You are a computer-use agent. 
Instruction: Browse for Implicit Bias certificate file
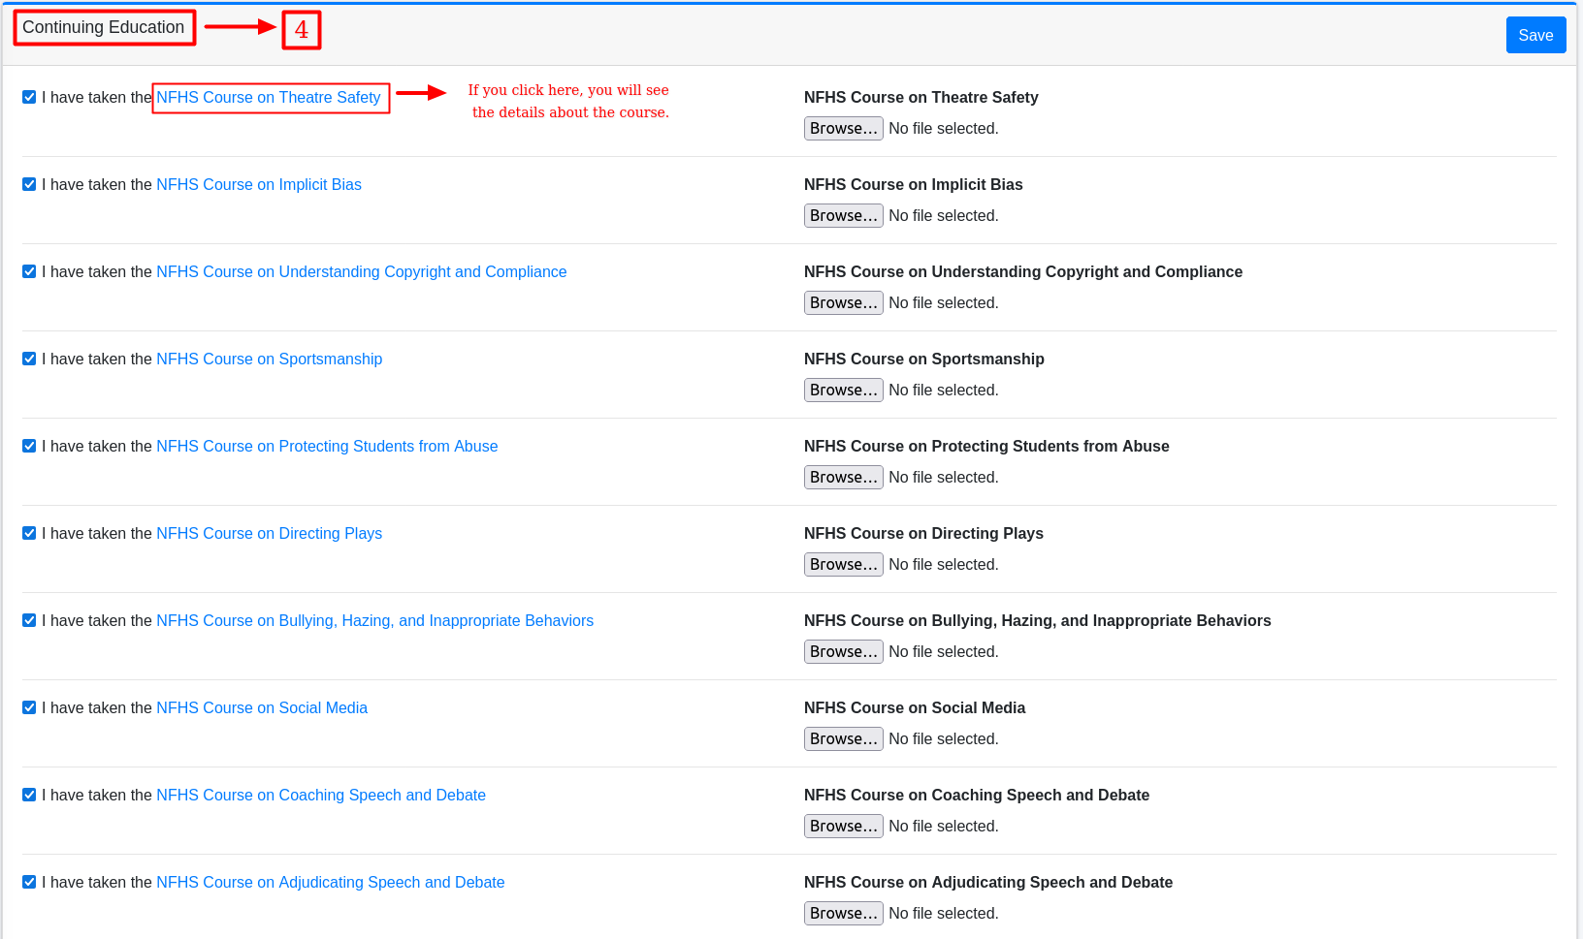click(843, 215)
